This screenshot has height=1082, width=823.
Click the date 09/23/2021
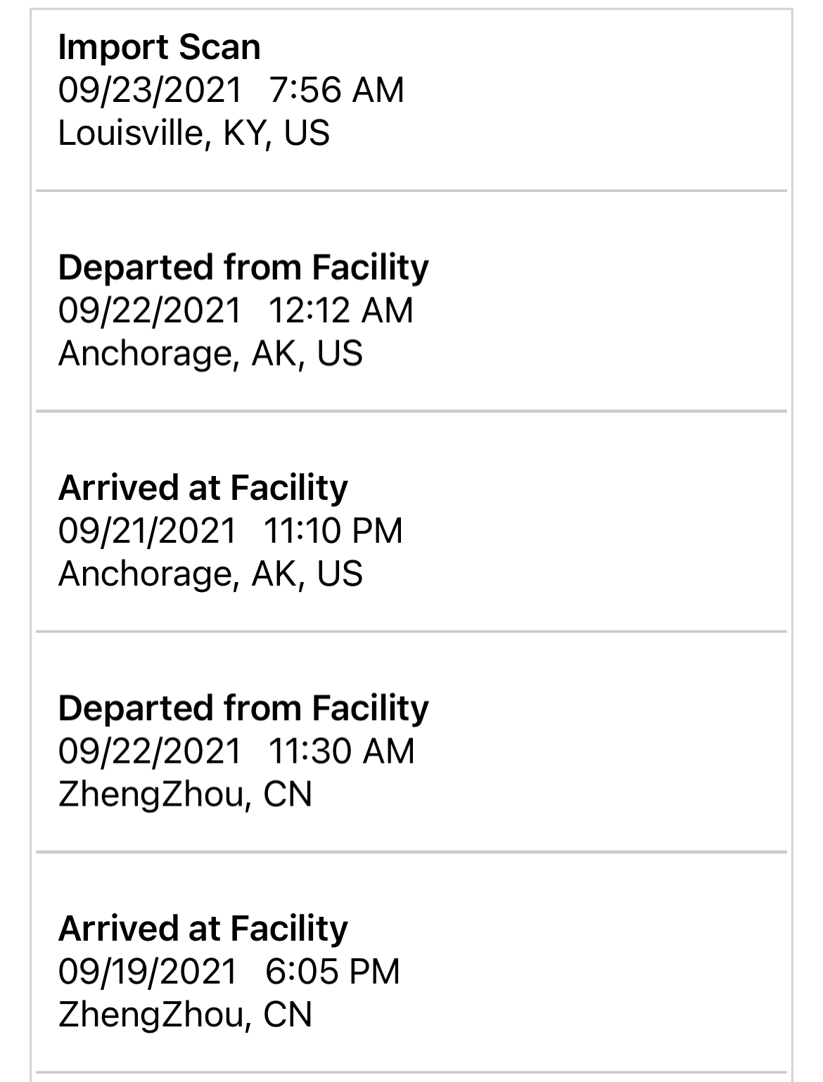click(x=150, y=90)
